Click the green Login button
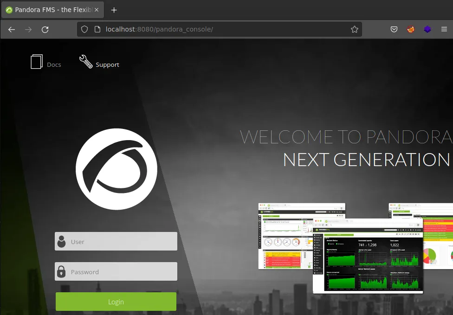Viewport: 453px width, 315px height. point(116,302)
